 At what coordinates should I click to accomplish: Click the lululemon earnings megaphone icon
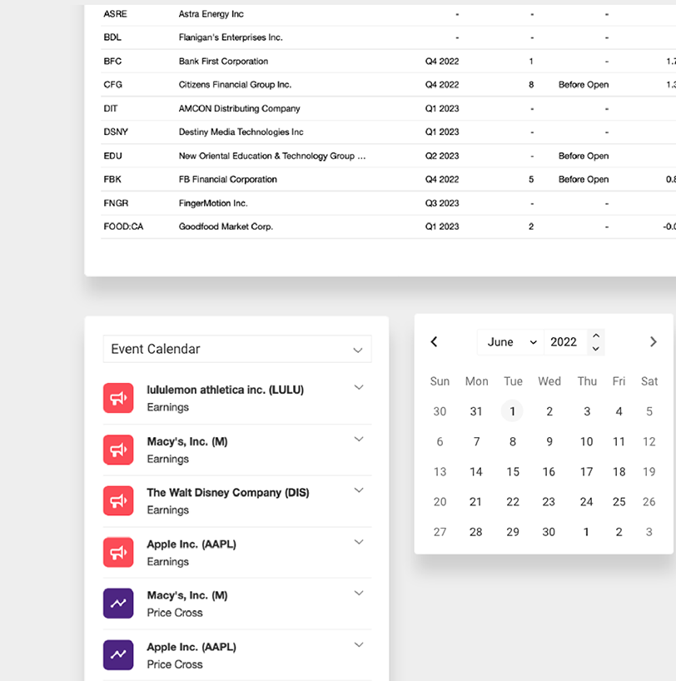coord(118,398)
